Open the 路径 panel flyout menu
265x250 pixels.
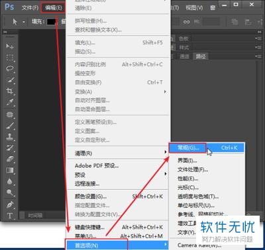point(258,56)
